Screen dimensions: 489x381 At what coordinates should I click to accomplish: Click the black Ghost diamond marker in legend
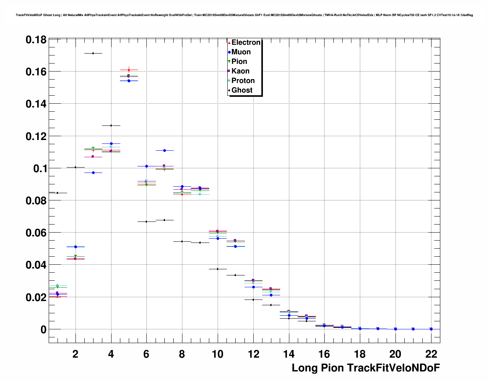click(x=229, y=90)
